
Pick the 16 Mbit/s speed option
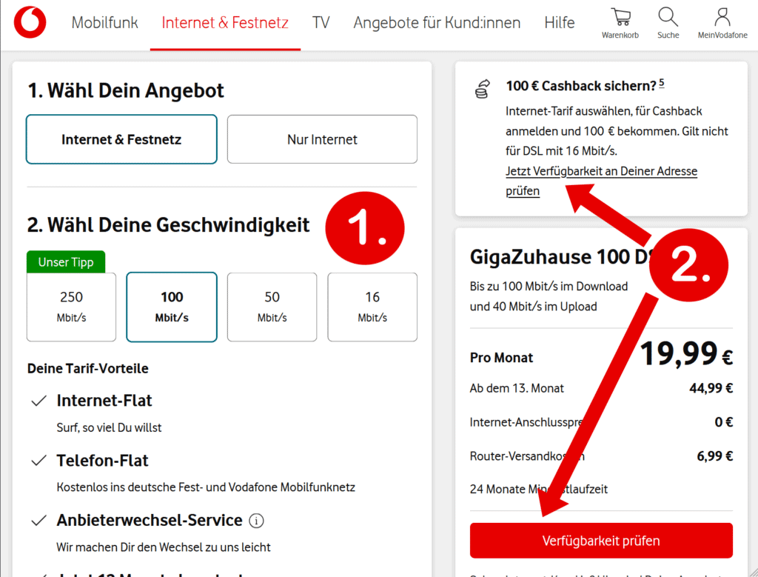372,307
